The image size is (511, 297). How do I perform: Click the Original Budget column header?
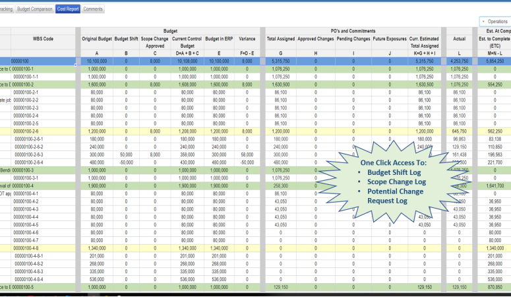click(x=97, y=39)
